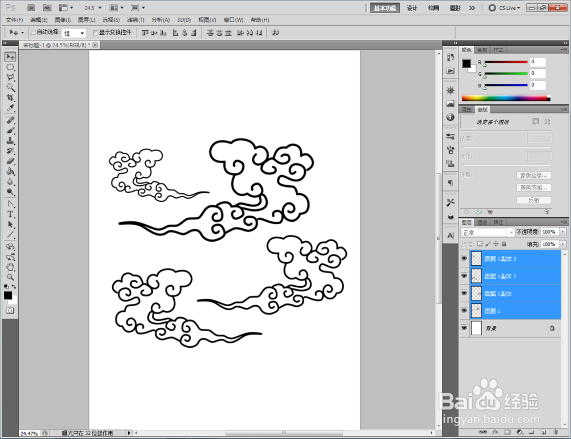Open the 组 auto-select dropdown
Screen dimensions: 571x439
74,33
